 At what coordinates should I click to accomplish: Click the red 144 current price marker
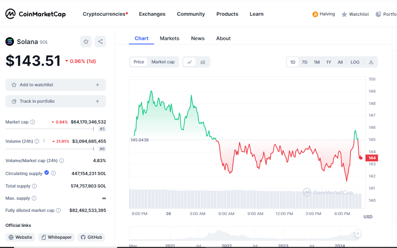pyautogui.click(x=372, y=158)
